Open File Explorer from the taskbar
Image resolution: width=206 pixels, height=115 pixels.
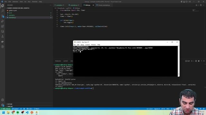tap(8, 112)
